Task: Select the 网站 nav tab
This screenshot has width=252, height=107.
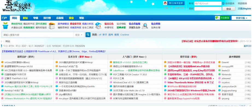Action: click(14, 18)
